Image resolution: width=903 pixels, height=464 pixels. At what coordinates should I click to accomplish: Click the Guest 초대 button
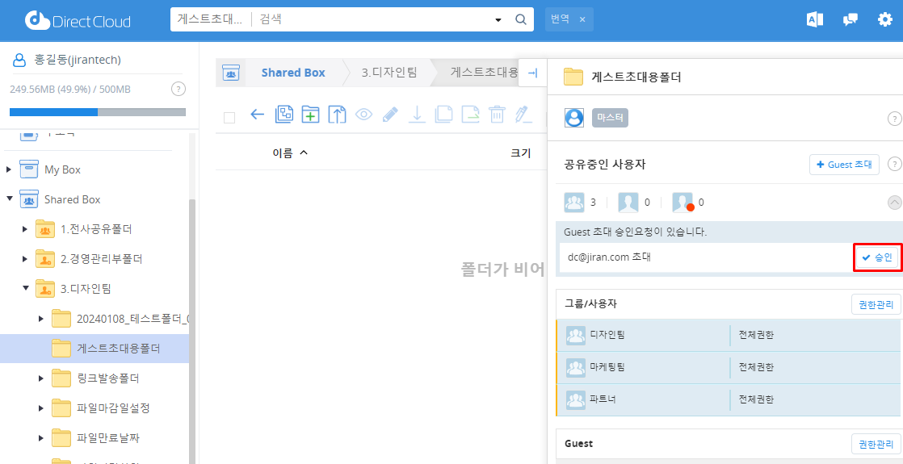click(x=844, y=165)
